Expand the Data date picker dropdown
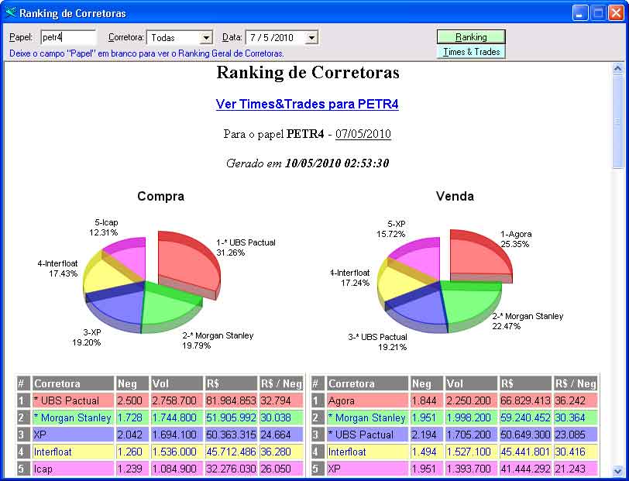629x481 pixels. (x=311, y=37)
